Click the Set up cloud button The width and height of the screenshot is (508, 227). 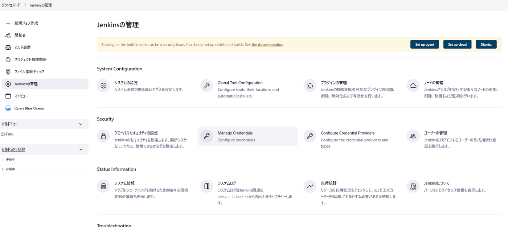(457, 44)
